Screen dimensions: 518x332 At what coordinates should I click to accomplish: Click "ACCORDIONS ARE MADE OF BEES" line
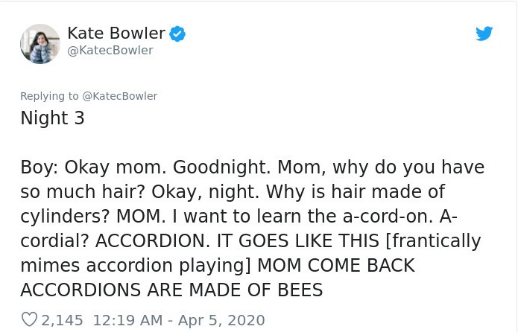[x=171, y=290]
